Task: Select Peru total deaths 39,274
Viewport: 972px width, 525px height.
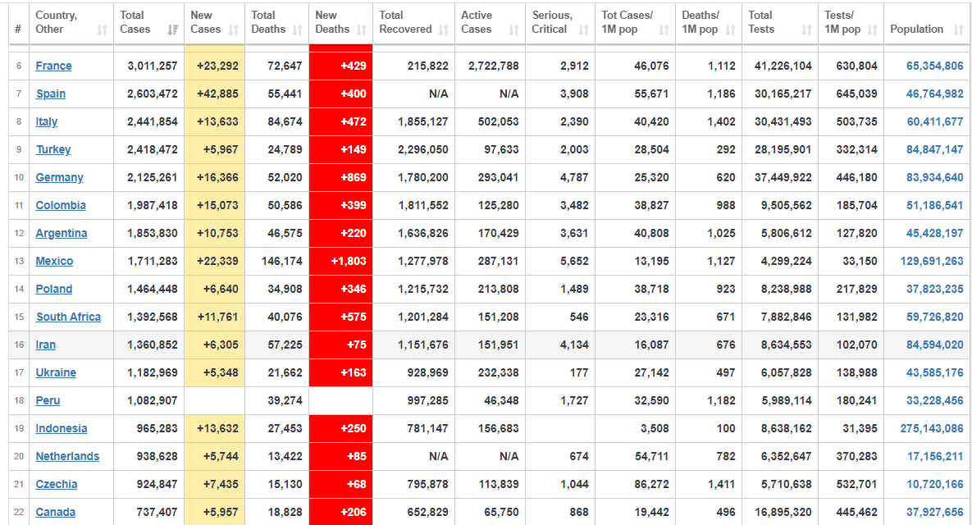Action: [285, 400]
